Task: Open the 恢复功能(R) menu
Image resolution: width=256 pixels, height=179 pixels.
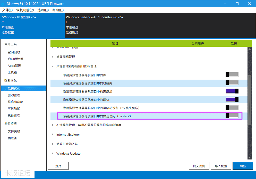Action: pos(25,10)
